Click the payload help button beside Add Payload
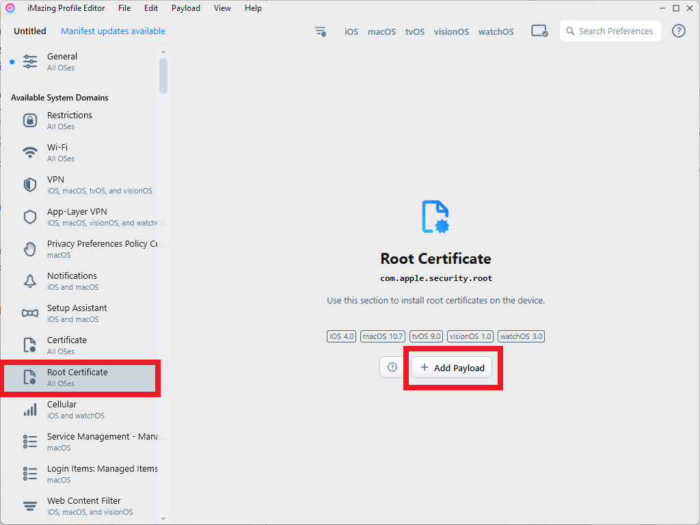The width and height of the screenshot is (700, 525). pos(392,367)
